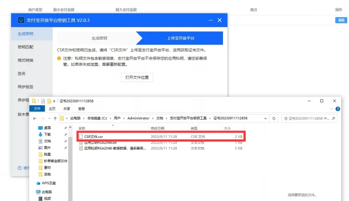Image resolution: width=349 pixels, height=201 pixels.
Task: Click the CSR文件.csr file icon
Action: (81, 136)
